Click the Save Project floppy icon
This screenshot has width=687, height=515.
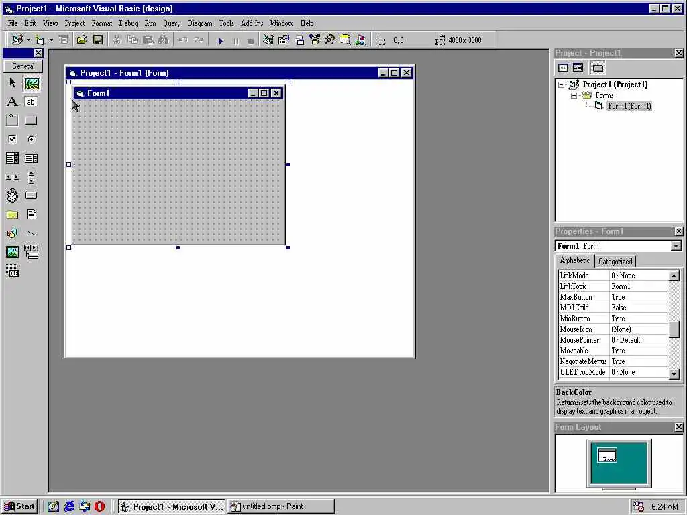click(98, 40)
